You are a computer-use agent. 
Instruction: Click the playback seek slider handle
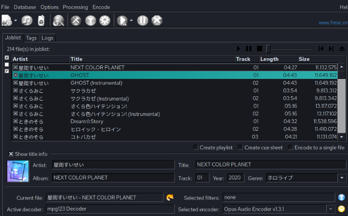click(268, 49)
